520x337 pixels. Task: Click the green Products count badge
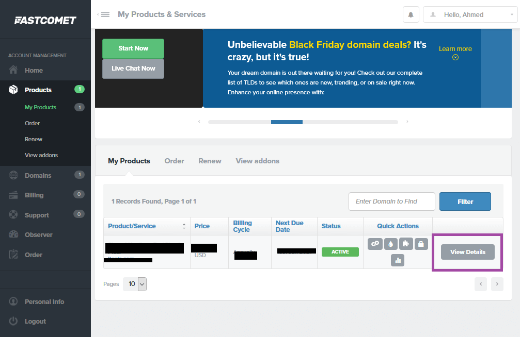click(80, 89)
